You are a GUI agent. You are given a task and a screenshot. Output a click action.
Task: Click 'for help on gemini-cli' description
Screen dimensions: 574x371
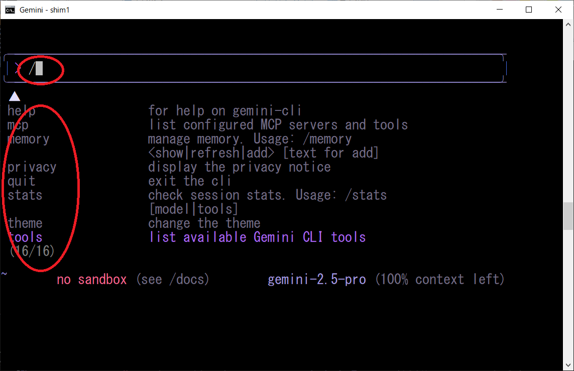pyautogui.click(x=224, y=110)
